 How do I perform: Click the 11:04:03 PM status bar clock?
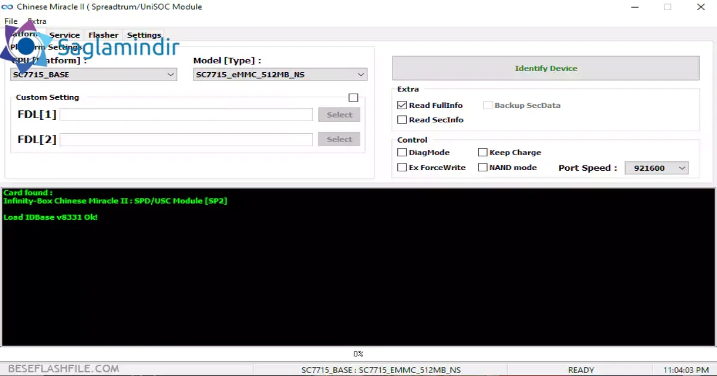tap(686, 370)
